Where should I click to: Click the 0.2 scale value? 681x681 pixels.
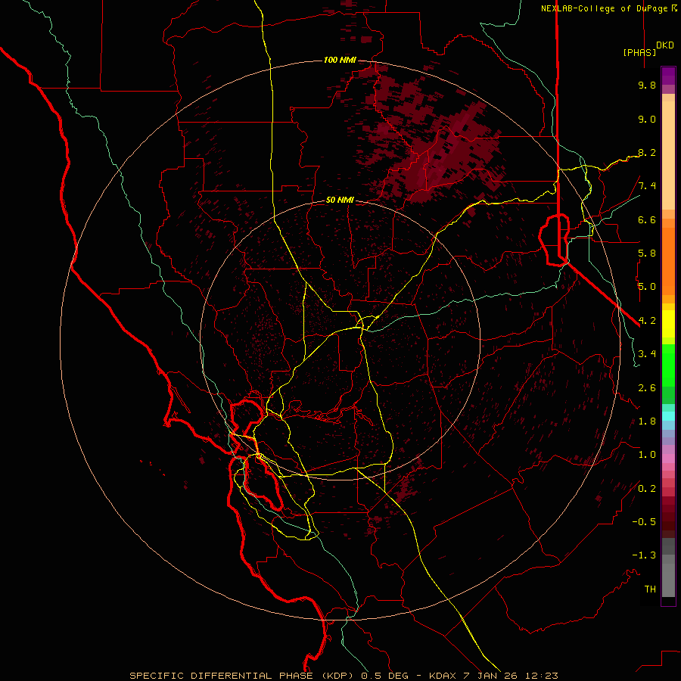pyautogui.click(x=647, y=489)
